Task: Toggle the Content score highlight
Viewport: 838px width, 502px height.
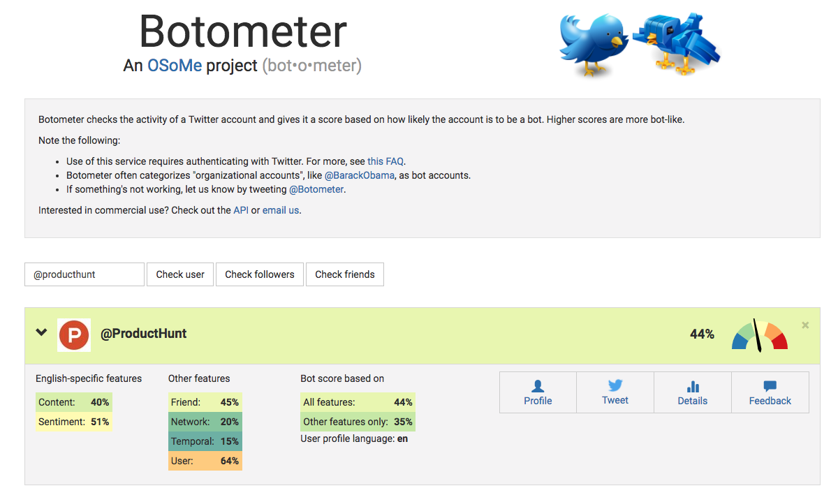Action: (74, 402)
